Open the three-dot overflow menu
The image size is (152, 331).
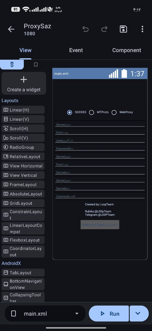(x=142, y=29)
